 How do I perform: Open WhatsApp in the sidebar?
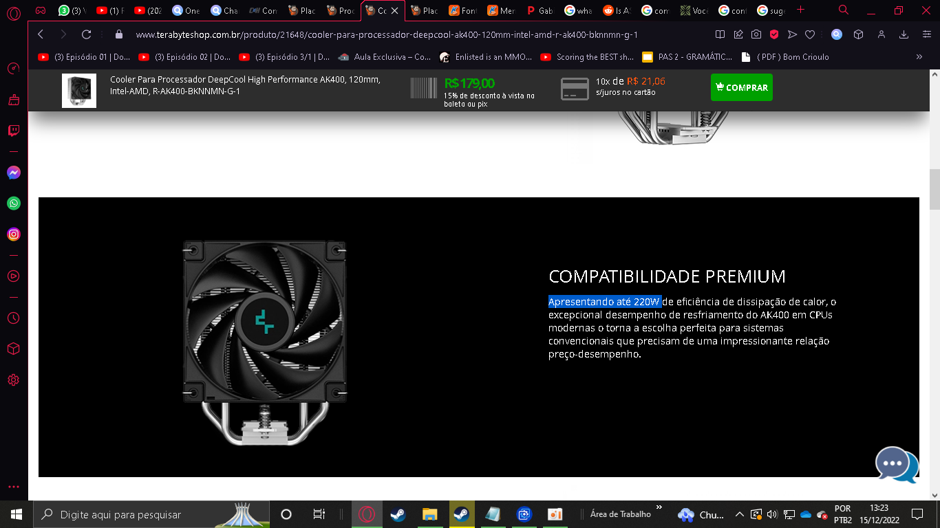point(13,203)
